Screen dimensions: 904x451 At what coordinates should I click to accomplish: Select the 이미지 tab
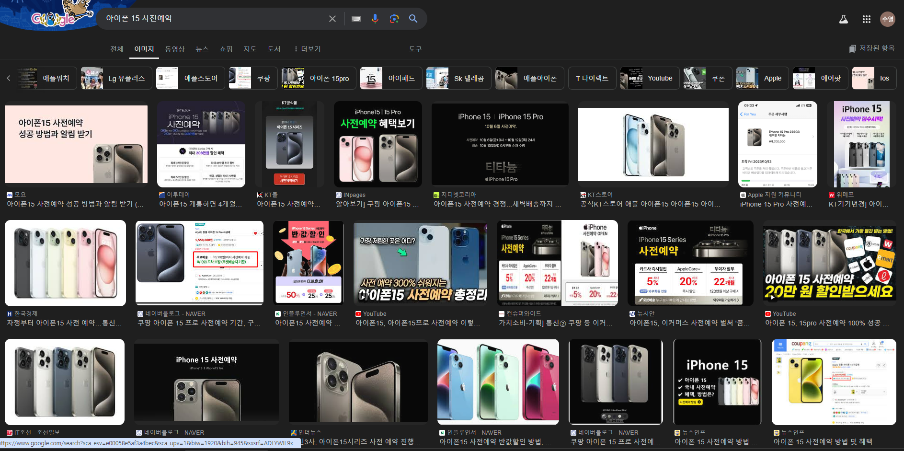pos(144,49)
